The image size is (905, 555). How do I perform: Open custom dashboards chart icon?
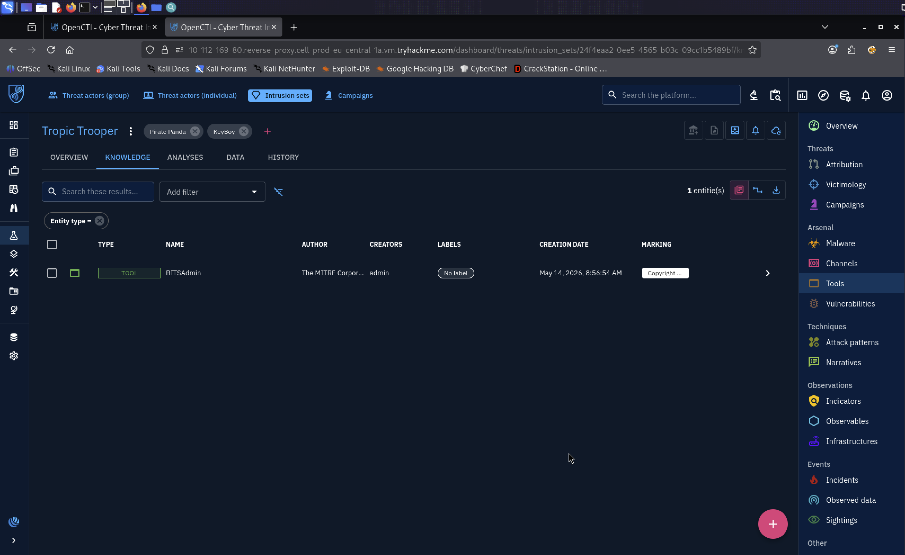click(x=802, y=96)
